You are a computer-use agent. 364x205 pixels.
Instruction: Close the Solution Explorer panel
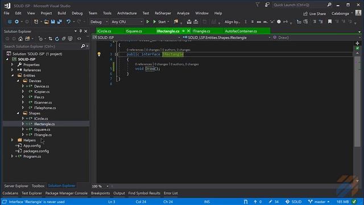coord(86,31)
